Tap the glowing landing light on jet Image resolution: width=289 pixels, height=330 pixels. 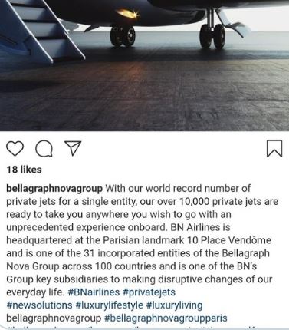pyautogui.click(x=127, y=13)
